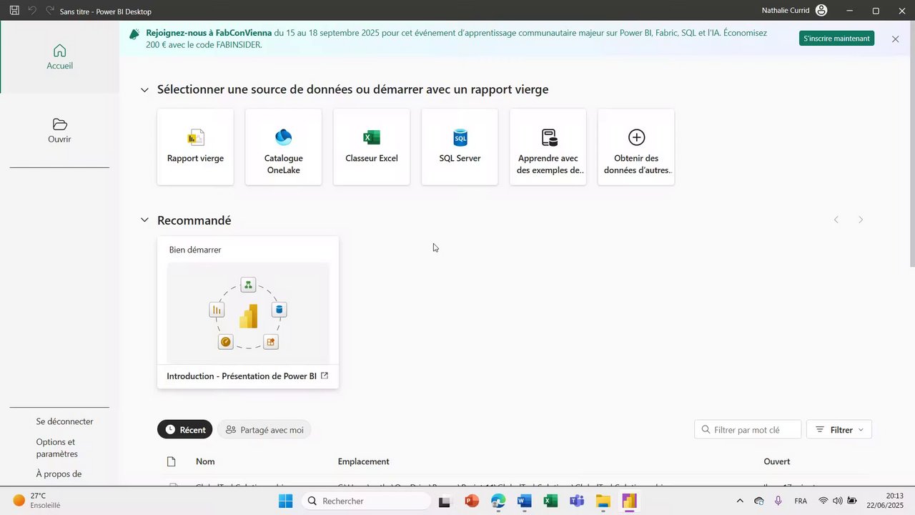Click file type icon column header
This screenshot has width=915, height=515.
(x=171, y=462)
